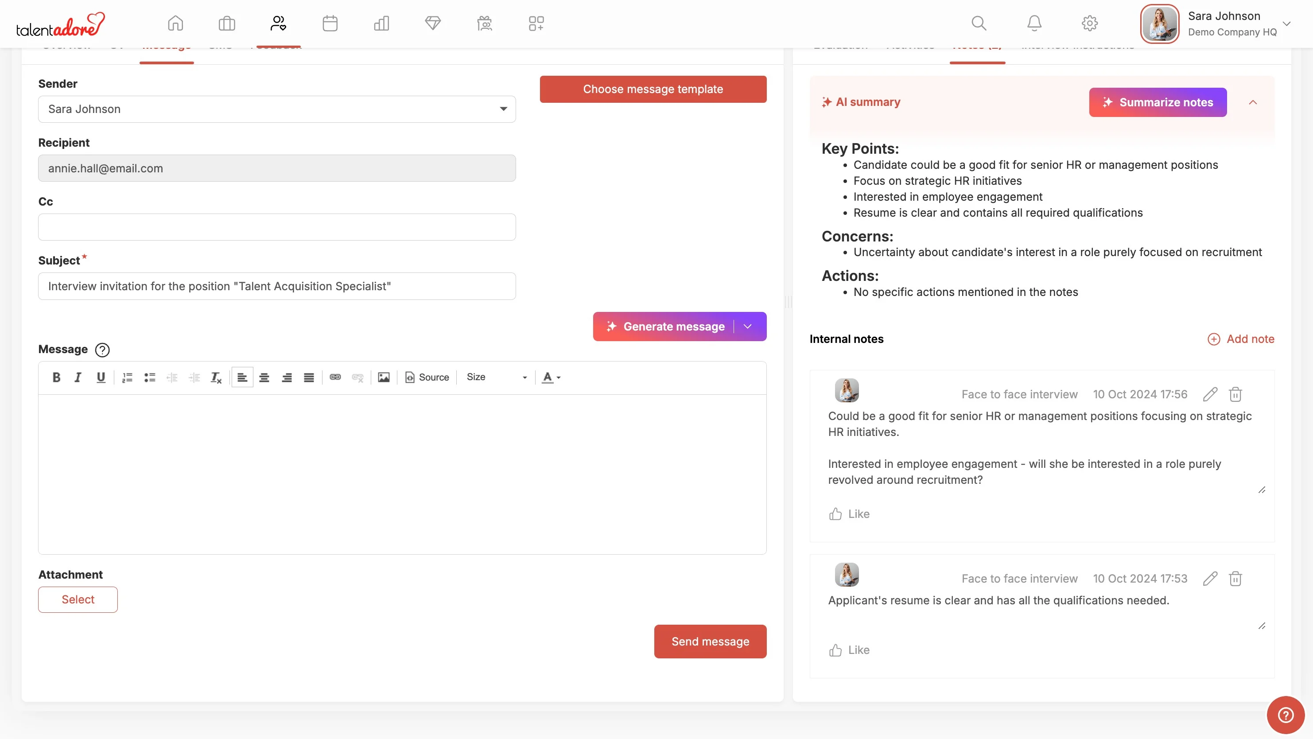This screenshot has height=739, width=1313.
Task: Like the applicant's resume note
Action: pyautogui.click(x=849, y=650)
